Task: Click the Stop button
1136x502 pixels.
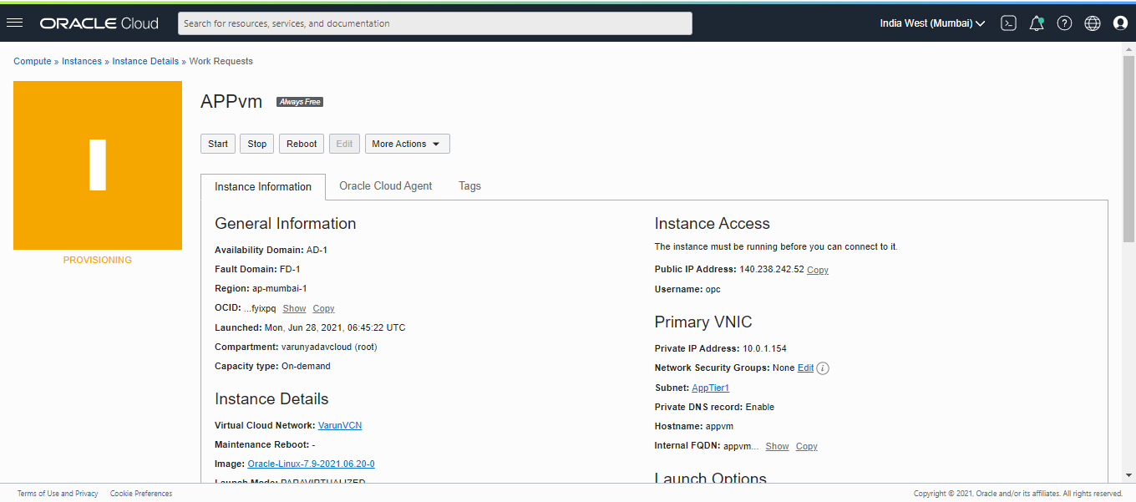Action: click(x=257, y=144)
